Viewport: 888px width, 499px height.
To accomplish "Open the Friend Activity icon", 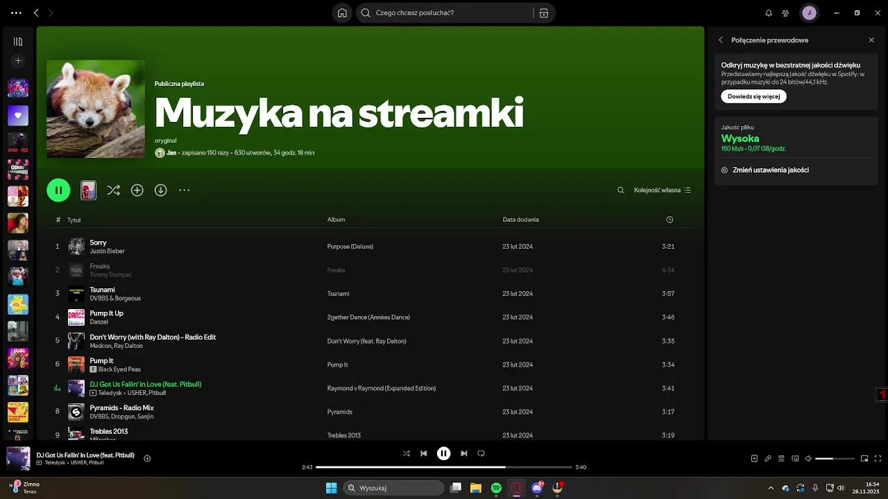I will pos(785,12).
